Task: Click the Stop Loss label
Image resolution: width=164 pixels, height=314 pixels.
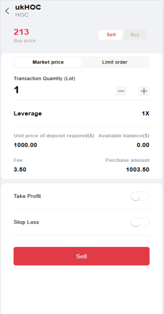Action: [x=26, y=222]
